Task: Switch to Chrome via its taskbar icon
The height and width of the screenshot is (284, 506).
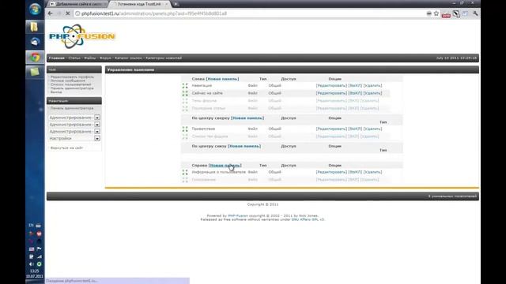Action: pyautogui.click(x=35, y=58)
